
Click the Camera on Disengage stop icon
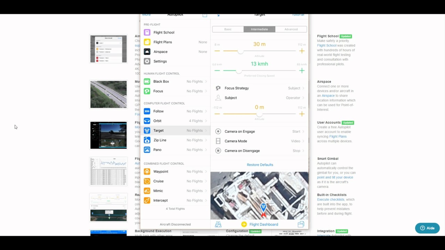tap(218, 151)
